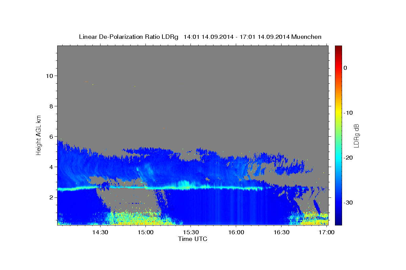
Task: Click the height tick label 2
Action: (51, 197)
